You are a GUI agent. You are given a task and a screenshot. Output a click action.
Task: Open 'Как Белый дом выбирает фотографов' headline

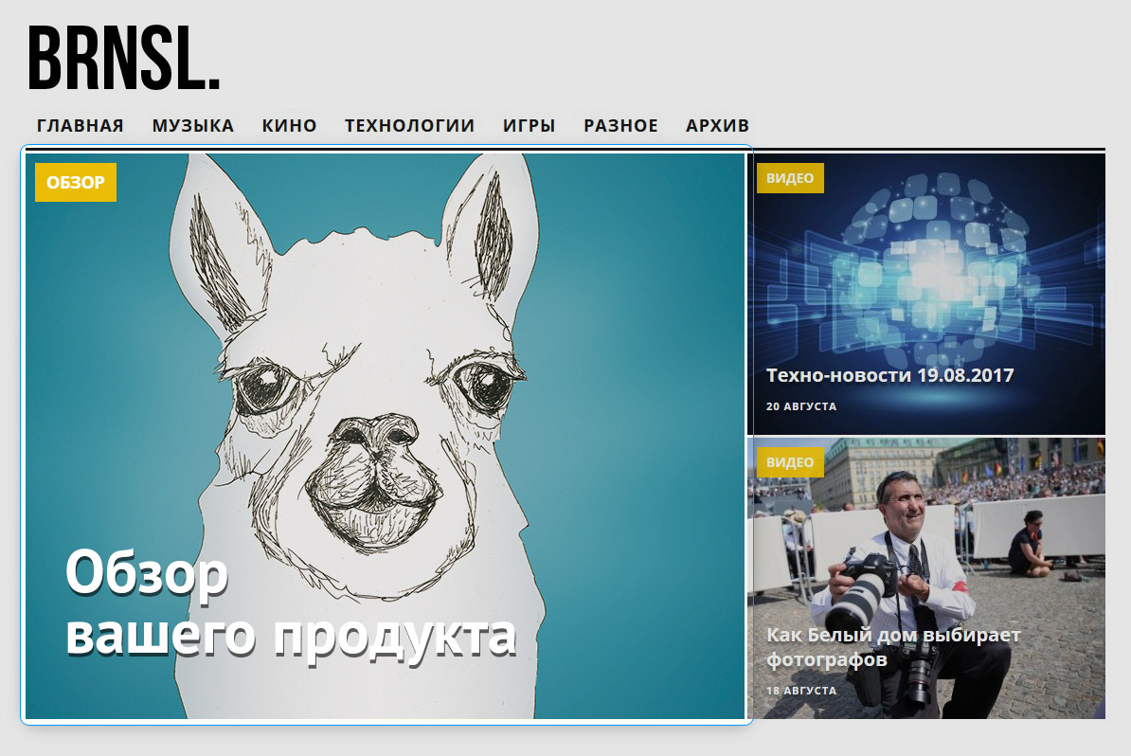click(893, 646)
